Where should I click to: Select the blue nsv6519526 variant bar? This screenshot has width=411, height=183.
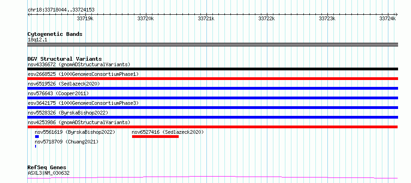pyautogui.click(x=212, y=88)
